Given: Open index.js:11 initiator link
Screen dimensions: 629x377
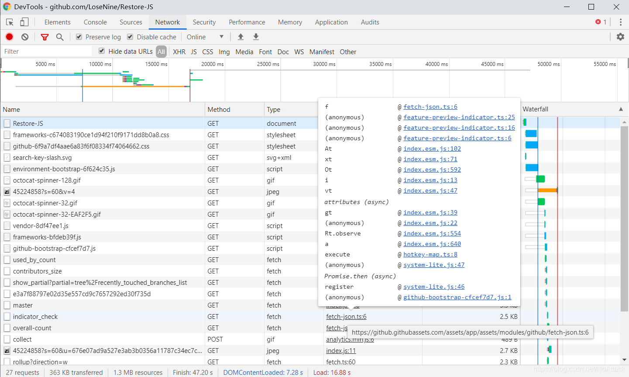Looking at the screenshot, I should click(341, 351).
